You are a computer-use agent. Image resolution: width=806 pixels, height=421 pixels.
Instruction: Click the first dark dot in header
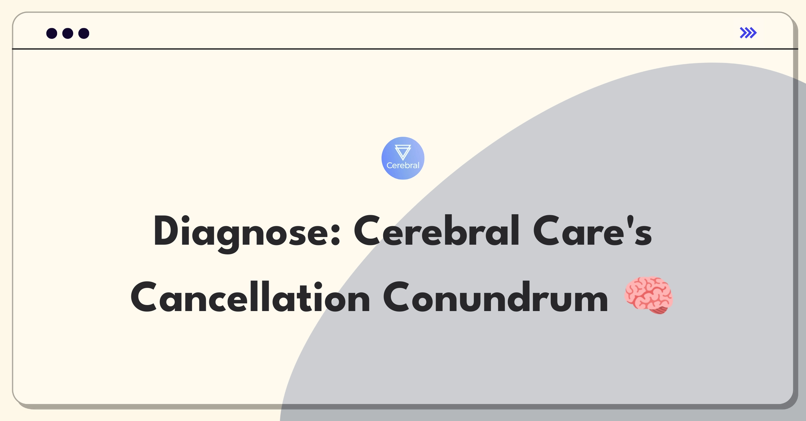[52, 34]
